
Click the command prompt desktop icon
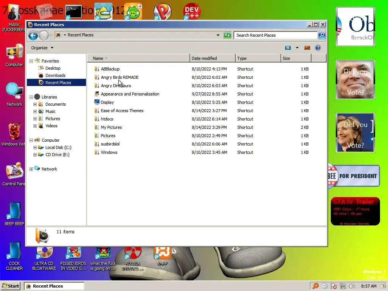point(74,12)
